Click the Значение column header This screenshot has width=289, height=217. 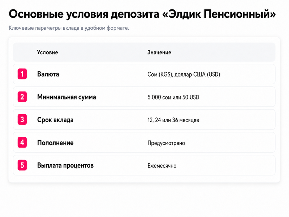point(159,52)
